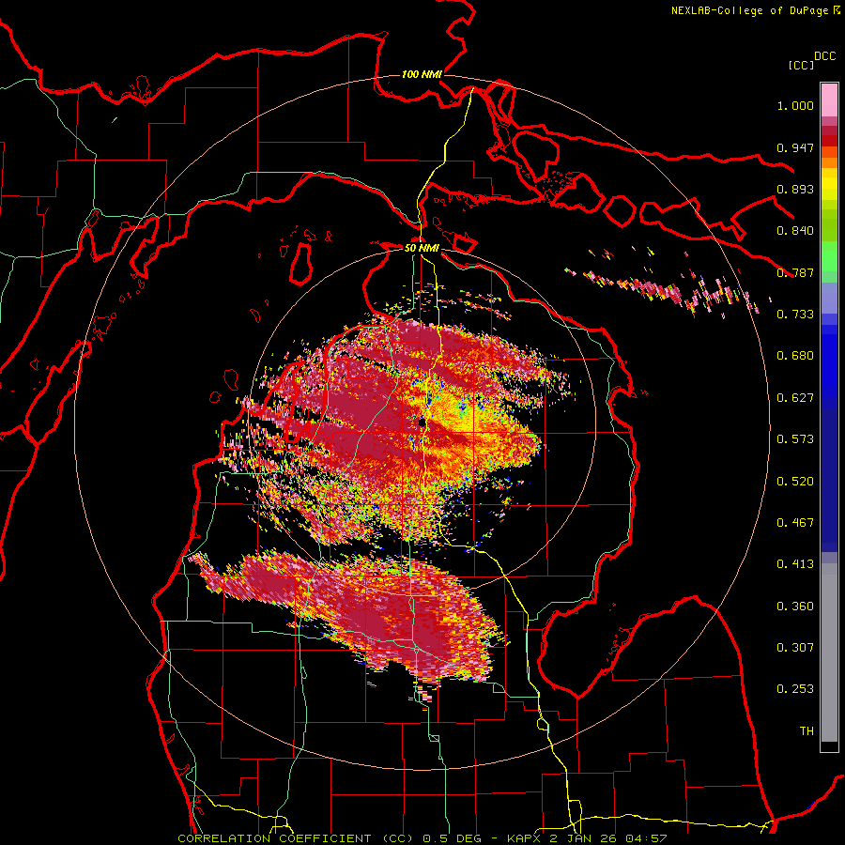Click the DCC label above color scale
This screenshot has height=845, width=845.
[824, 56]
